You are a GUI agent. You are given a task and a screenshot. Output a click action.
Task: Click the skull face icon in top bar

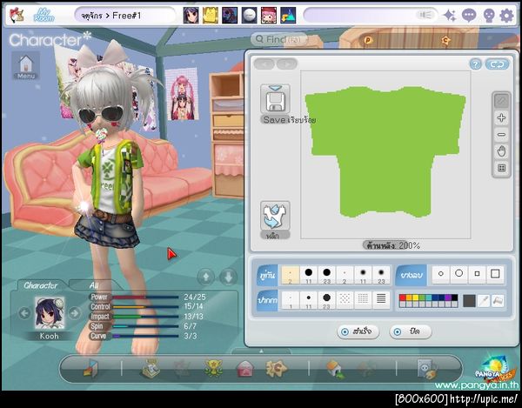[489, 16]
